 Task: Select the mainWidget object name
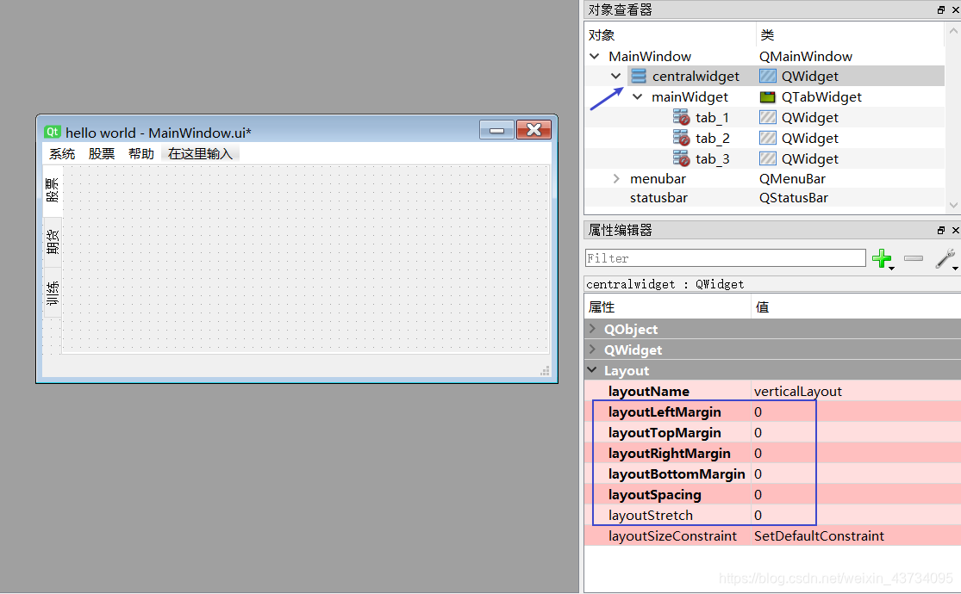tap(690, 96)
